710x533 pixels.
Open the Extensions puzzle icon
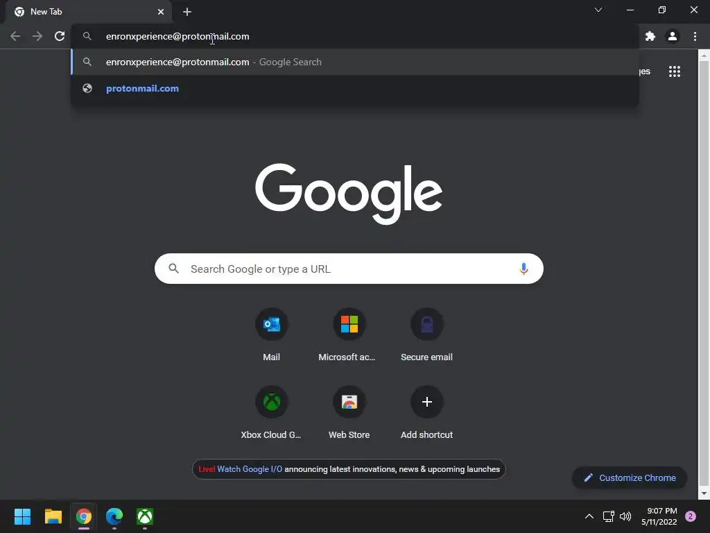(650, 36)
